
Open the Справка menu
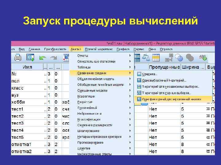coord(166,49)
